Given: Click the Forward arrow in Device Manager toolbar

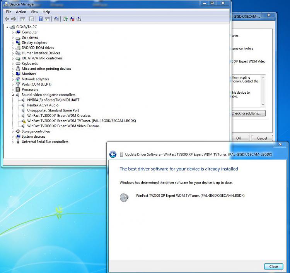Looking at the screenshot, I should (x=14, y=19).
